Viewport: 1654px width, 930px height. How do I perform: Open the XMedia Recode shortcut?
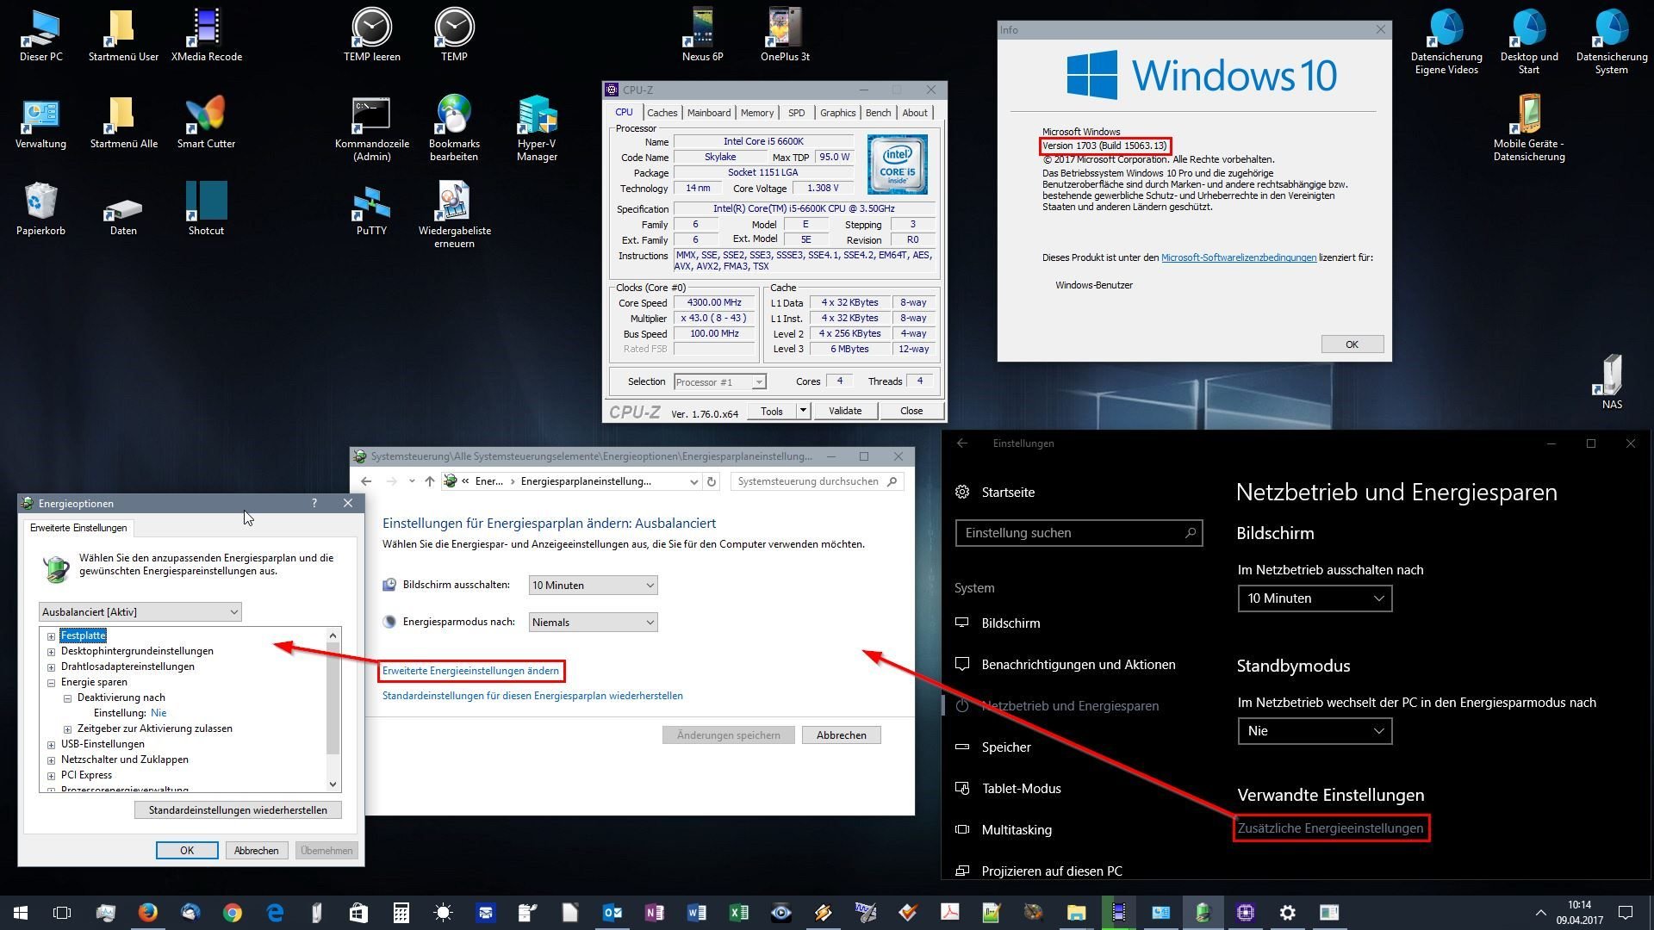(x=206, y=35)
